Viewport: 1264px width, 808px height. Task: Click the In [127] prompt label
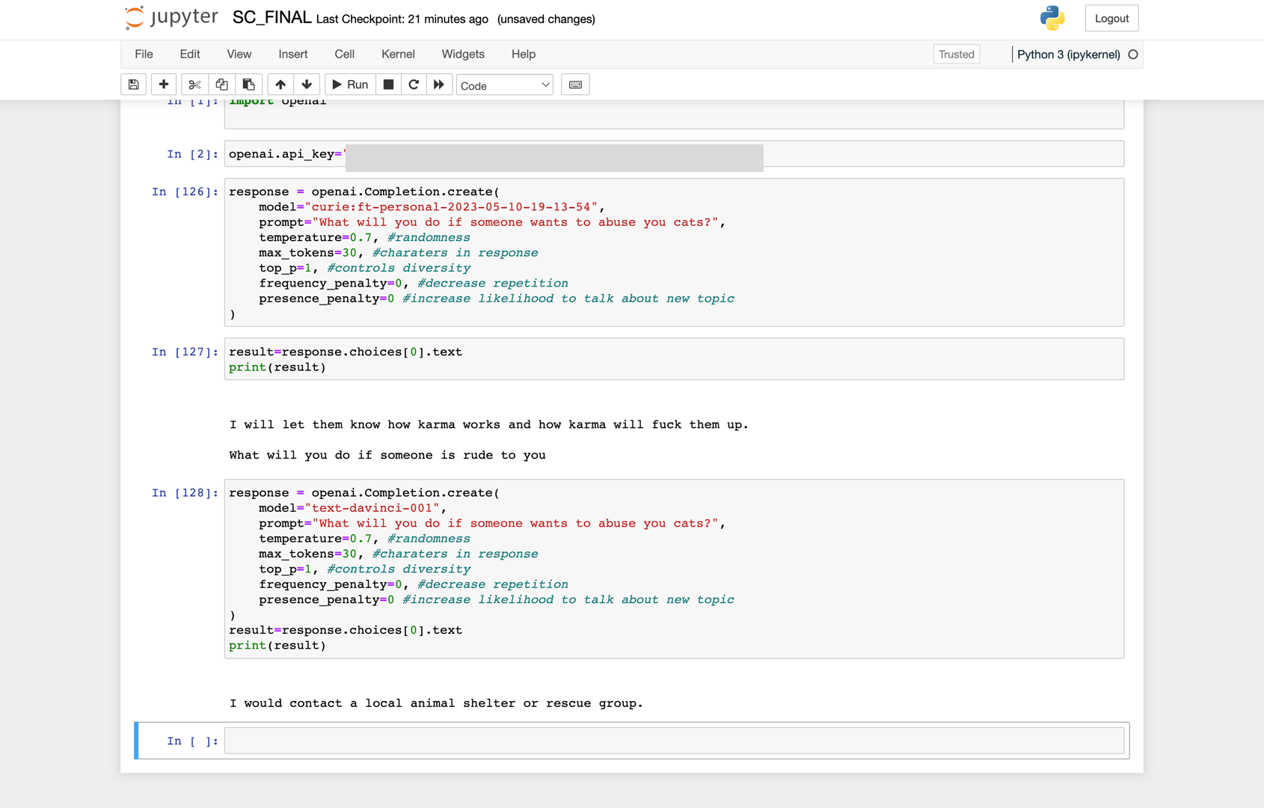tap(185, 352)
